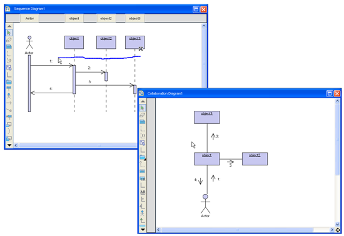Select the blue object rectangle tool above the CR icon
This screenshot has height=236, width=344.
coord(143,172)
